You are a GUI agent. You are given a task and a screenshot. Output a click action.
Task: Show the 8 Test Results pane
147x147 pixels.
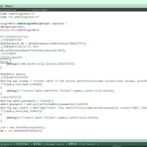tap(87, 144)
